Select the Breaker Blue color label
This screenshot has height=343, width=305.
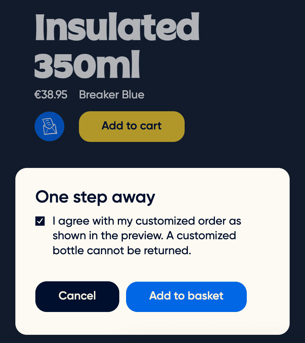pyautogui.click(x=111, y=95)
